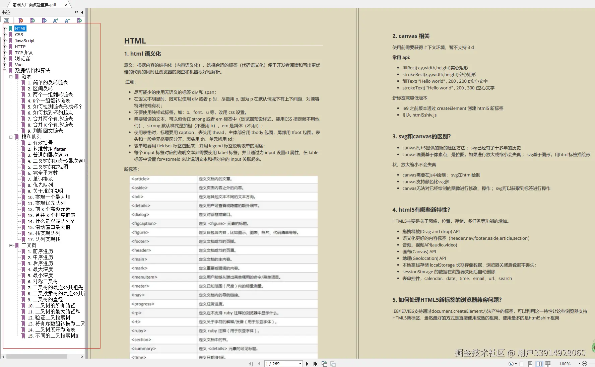
Task: Click the zoom out minus button
Action: [585, 364]
